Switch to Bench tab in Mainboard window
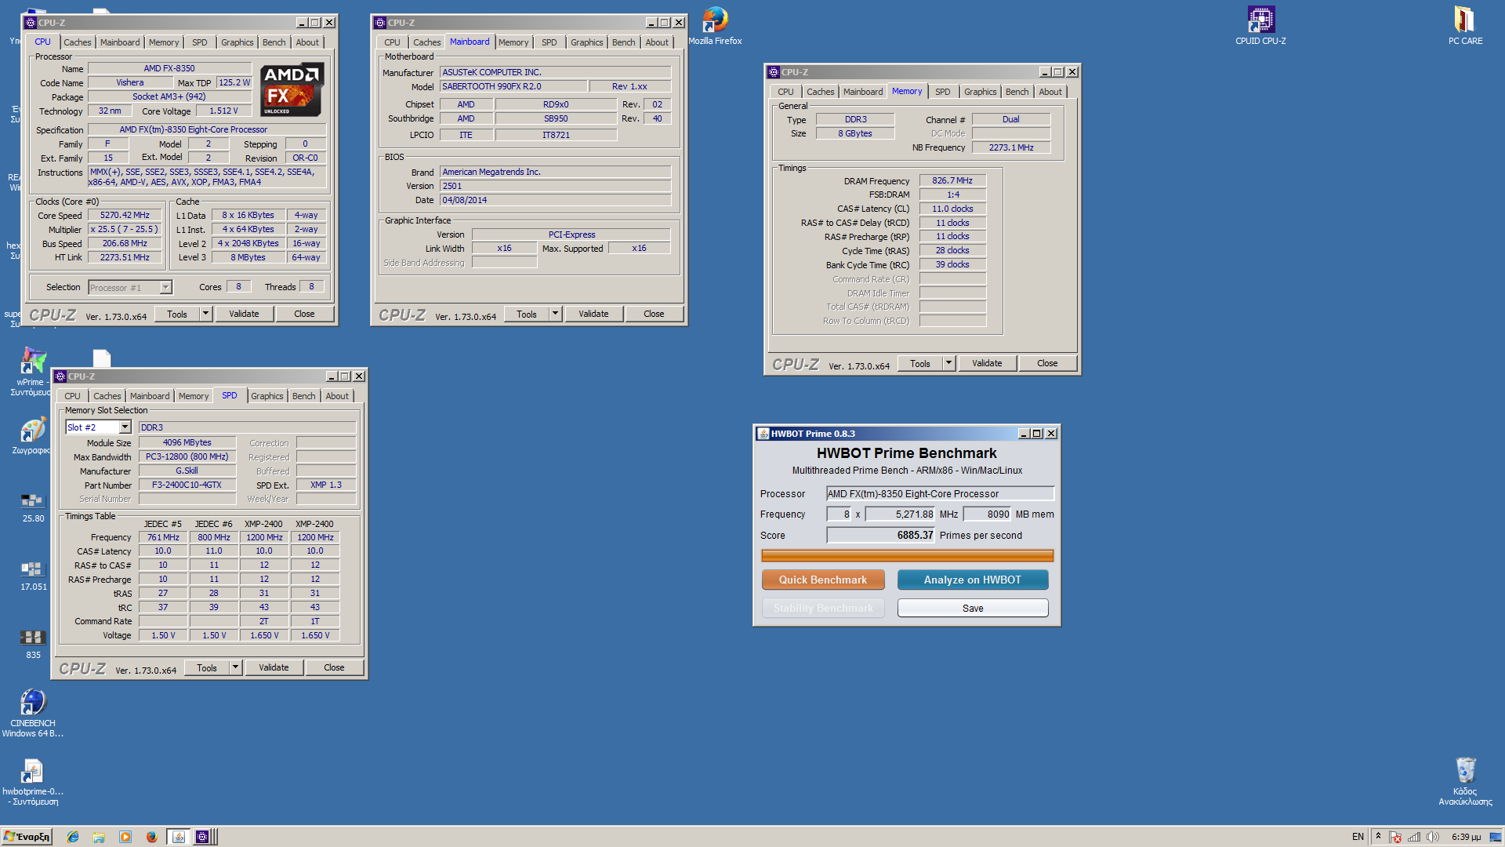1505x847 pixels. (x=624, y=42)
